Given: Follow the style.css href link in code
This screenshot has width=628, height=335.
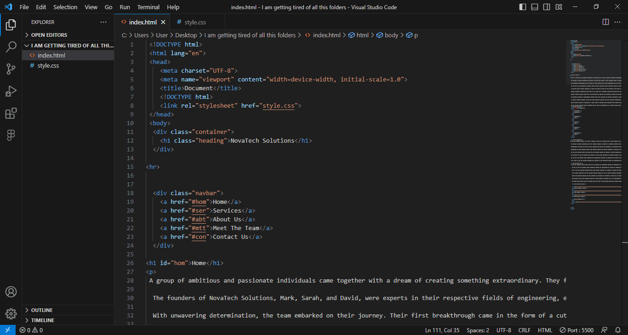Looking at the screenshot, I should [278, 105].
